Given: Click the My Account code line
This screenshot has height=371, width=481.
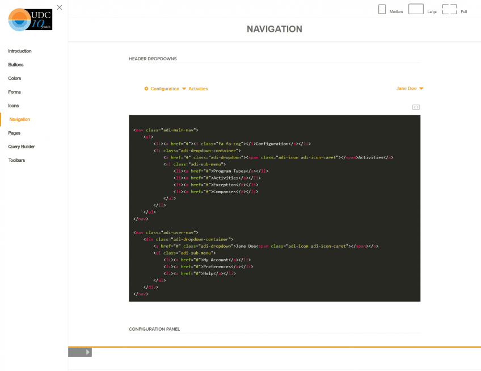Looking at the screenshot, I should [207, 260].
